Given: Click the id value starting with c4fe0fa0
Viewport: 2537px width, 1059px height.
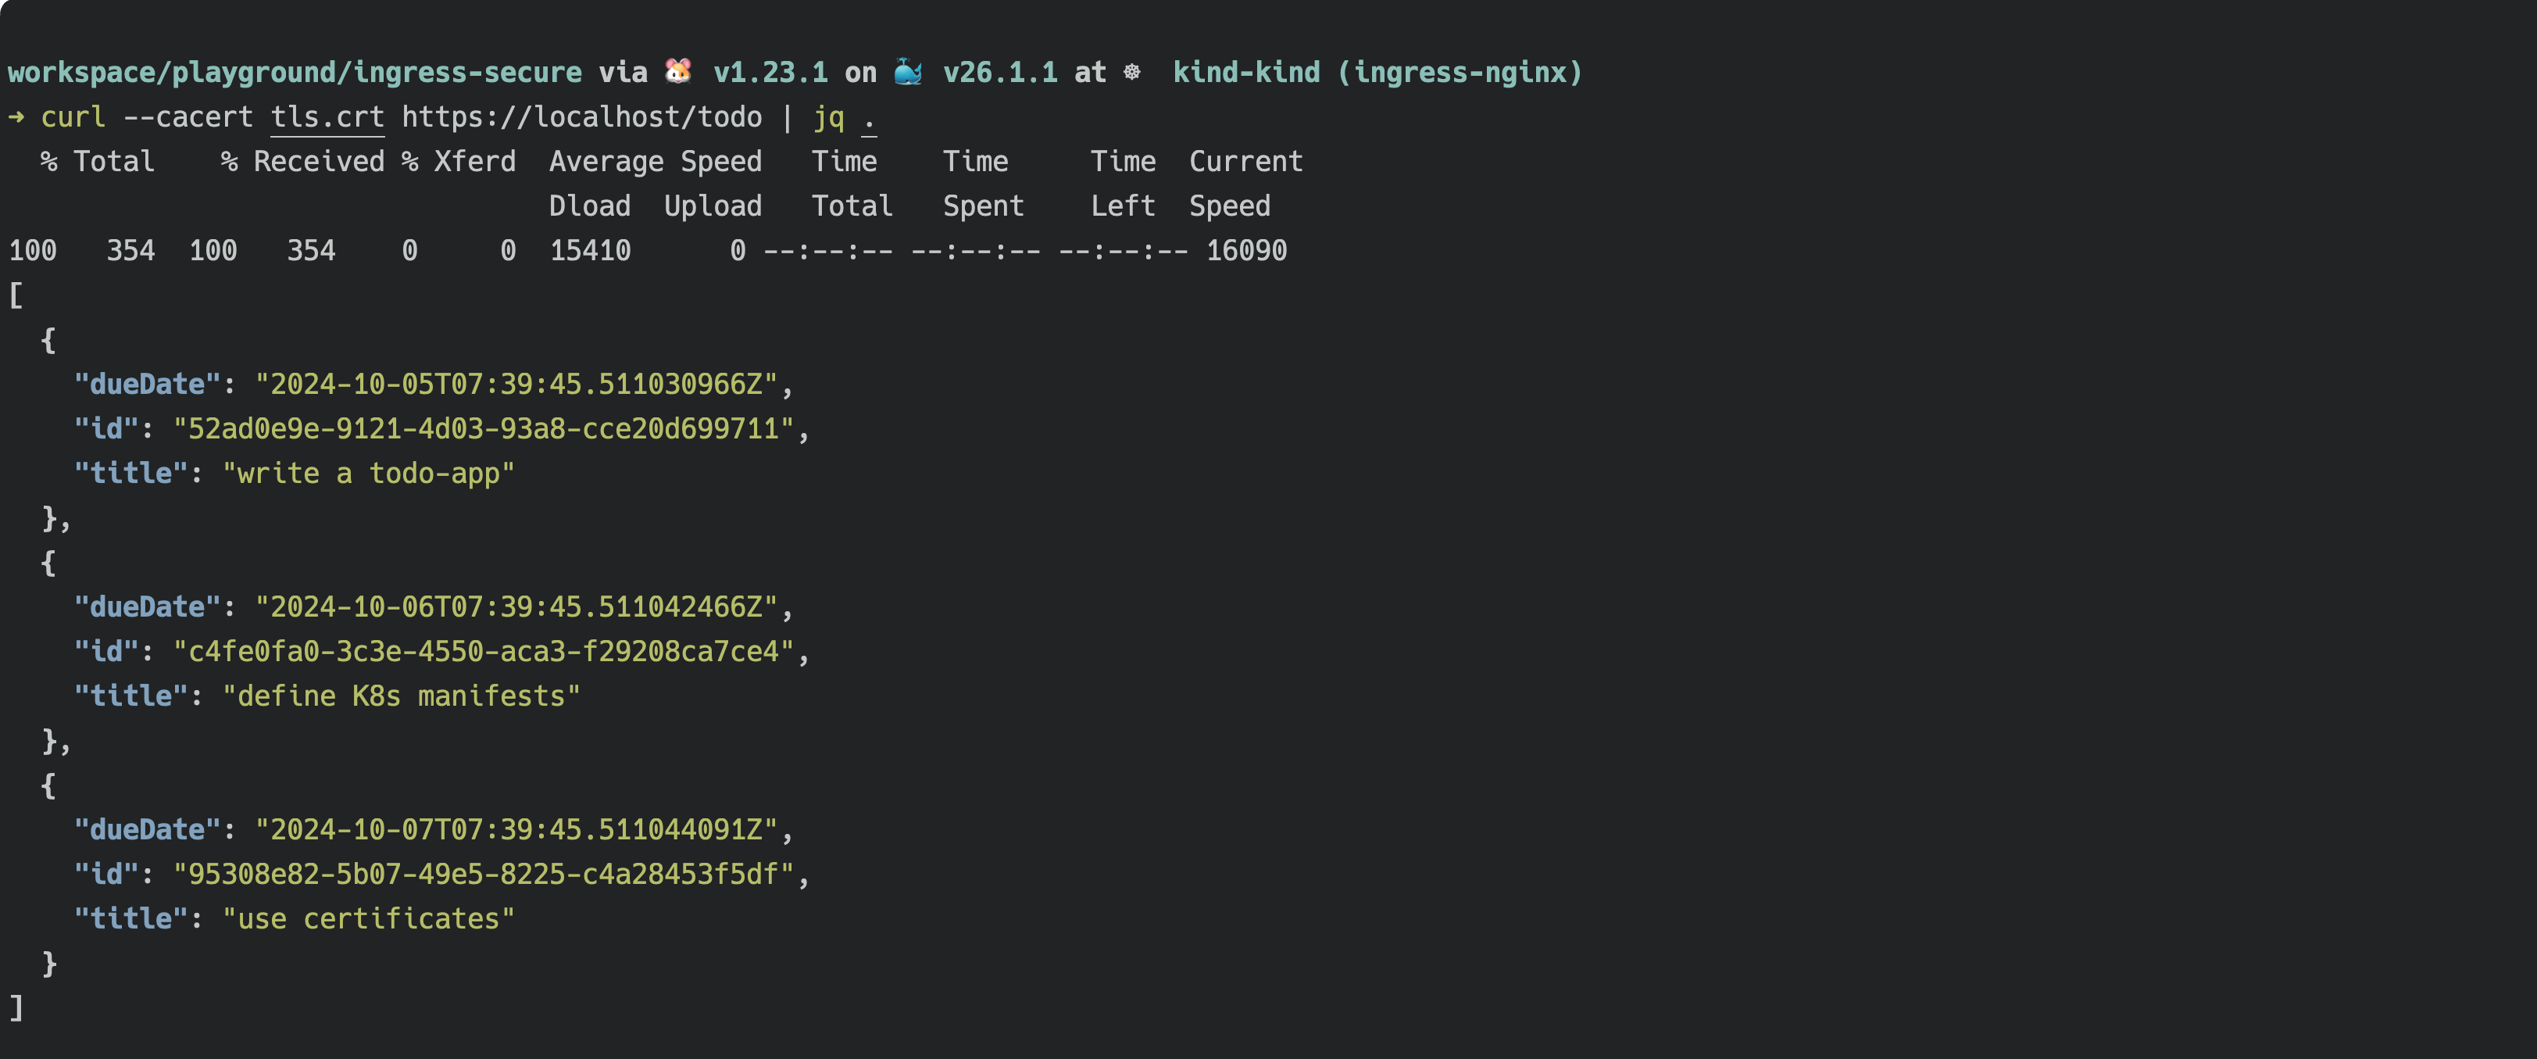Looking at the screenshot, I should tap(484, 652).
